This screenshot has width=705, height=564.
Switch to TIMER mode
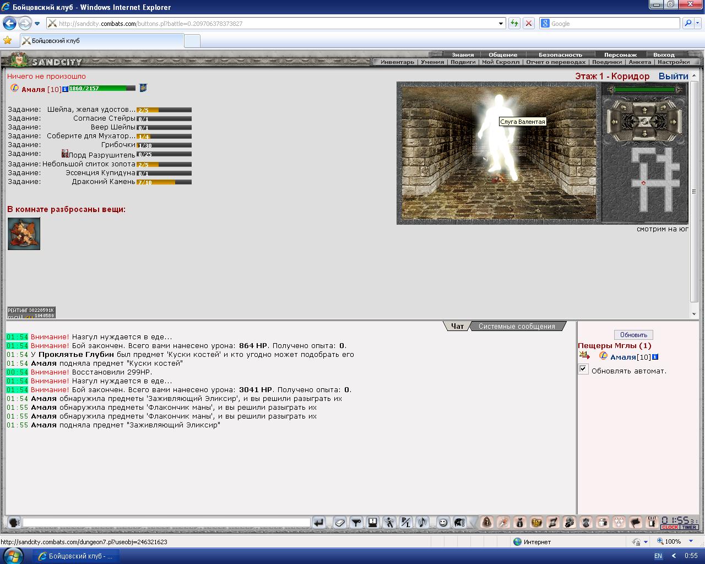tap(689, 527)
